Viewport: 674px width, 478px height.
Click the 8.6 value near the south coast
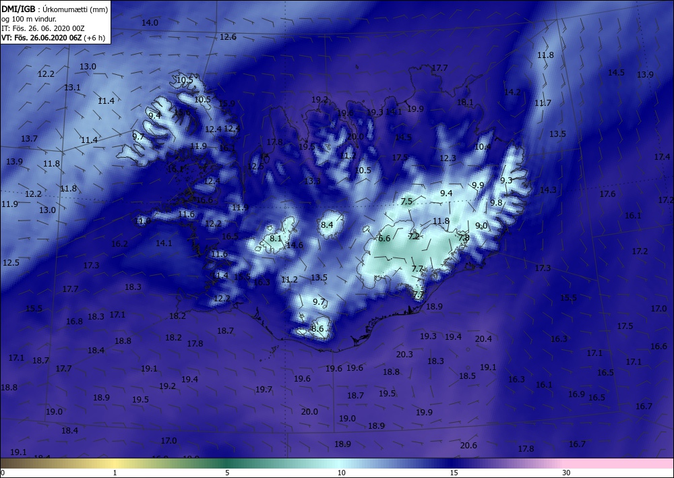(x=317, y=329)
